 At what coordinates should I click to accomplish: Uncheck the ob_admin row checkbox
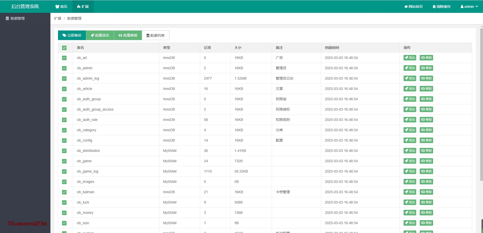pos(64,68)
